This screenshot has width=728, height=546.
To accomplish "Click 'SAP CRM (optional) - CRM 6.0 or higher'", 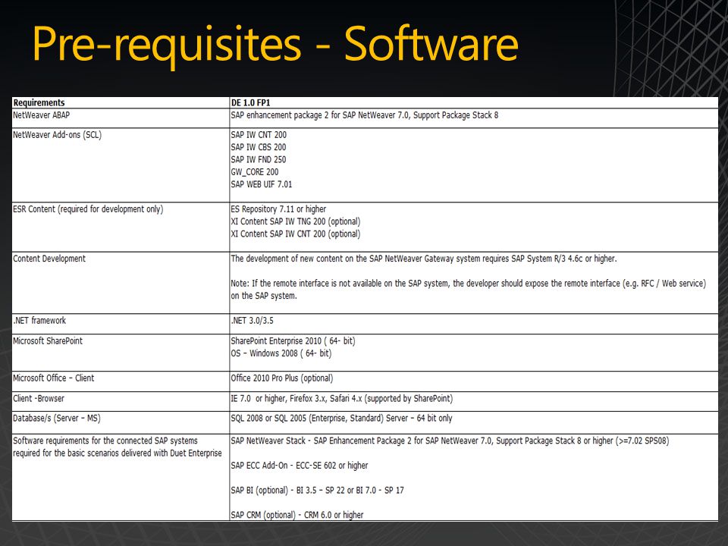I will [x=297, y=515].
